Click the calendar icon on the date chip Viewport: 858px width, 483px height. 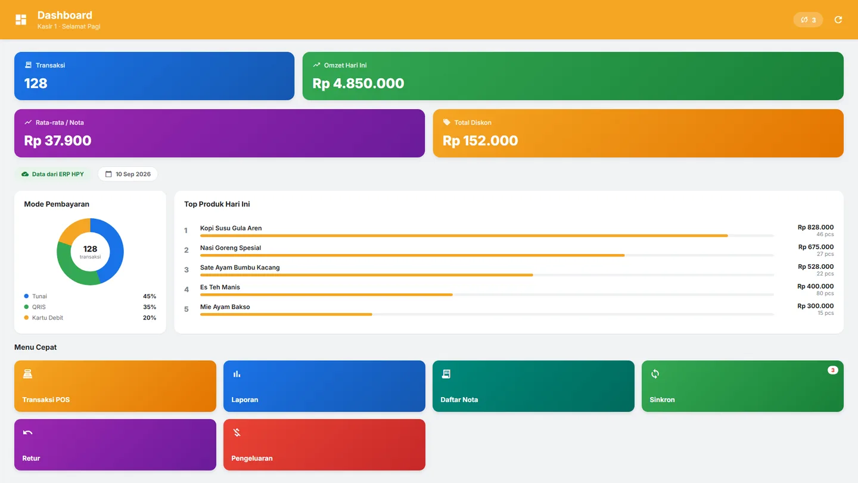[108, 174]
